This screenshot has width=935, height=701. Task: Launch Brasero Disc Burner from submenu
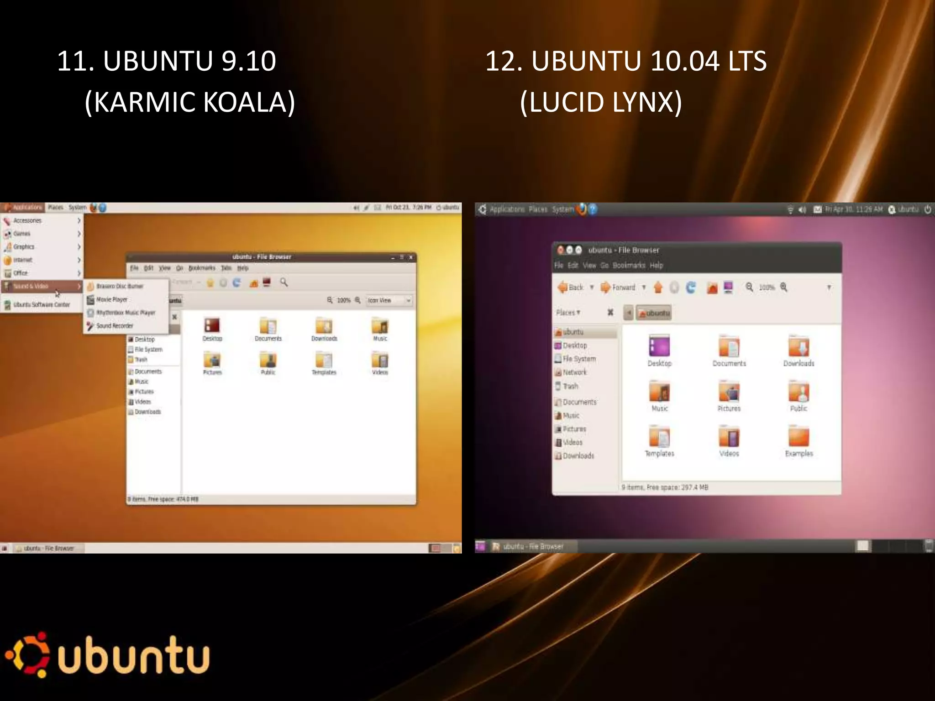(x=126, y=286)
